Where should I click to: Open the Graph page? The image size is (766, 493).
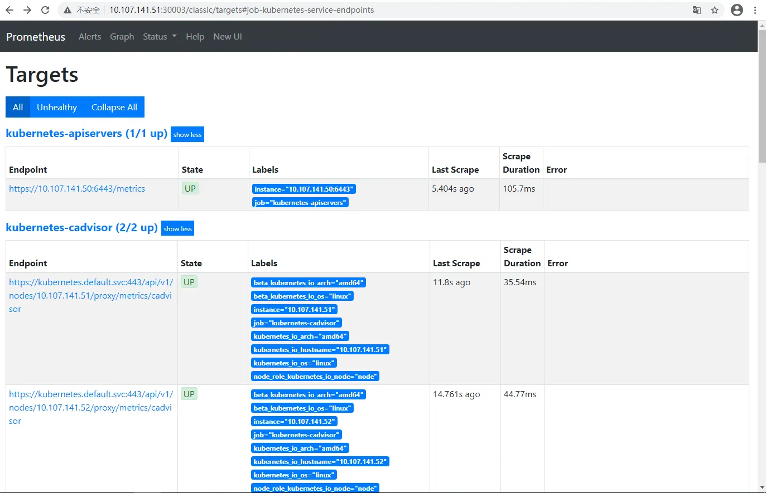[x=122, y=37]
